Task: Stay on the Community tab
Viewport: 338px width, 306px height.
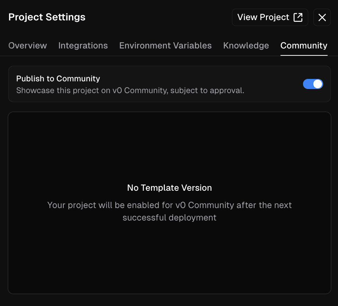Action: click(304, 45)
